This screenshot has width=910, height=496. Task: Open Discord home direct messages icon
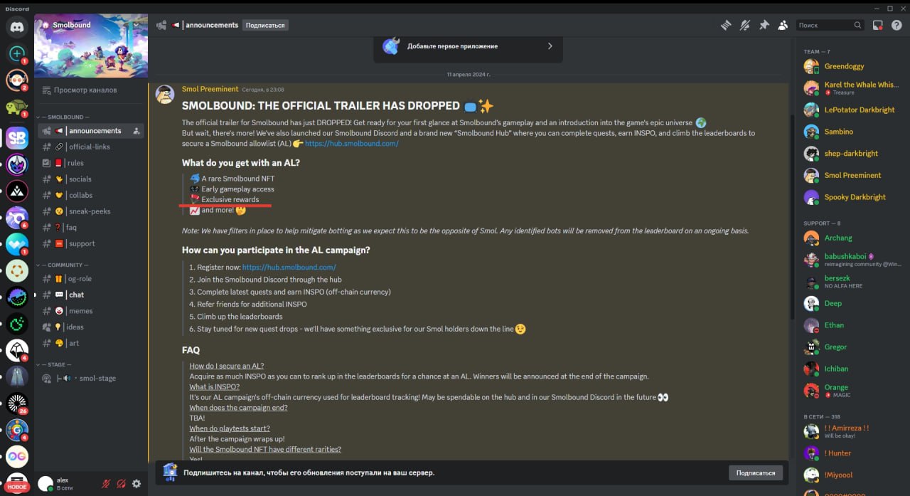[17, 27]
